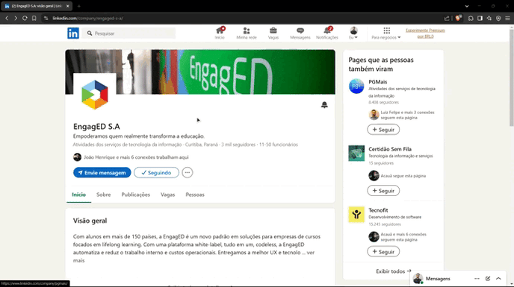Open the site settings icon beside URL

coord(46,19)
